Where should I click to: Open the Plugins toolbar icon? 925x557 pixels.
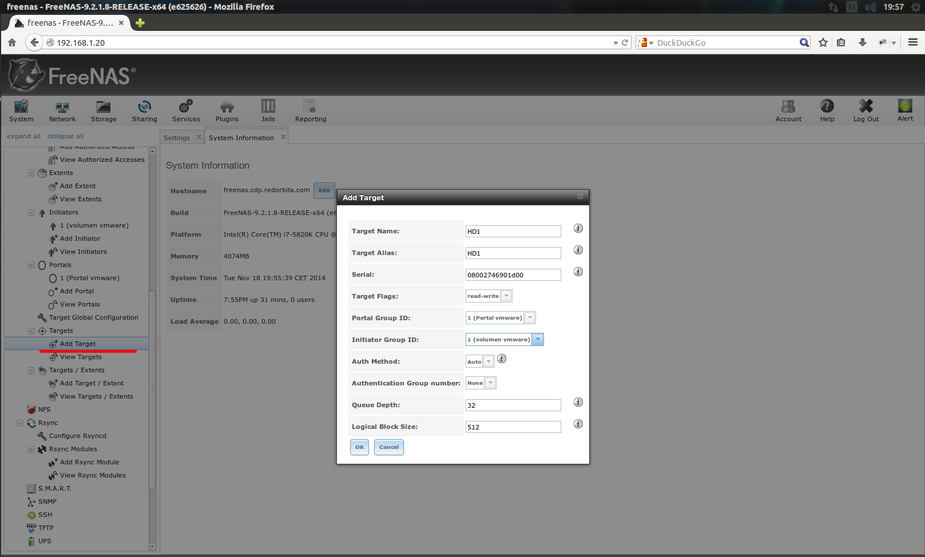point(227,107)
